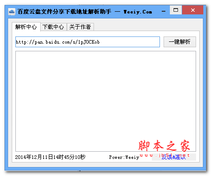Switch to the 解析中心 tab
The width and height of the screenshot is (211, 176).
[26, 27]
